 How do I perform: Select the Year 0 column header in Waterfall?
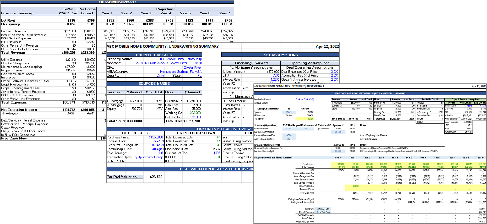click(x=338, y=157)
